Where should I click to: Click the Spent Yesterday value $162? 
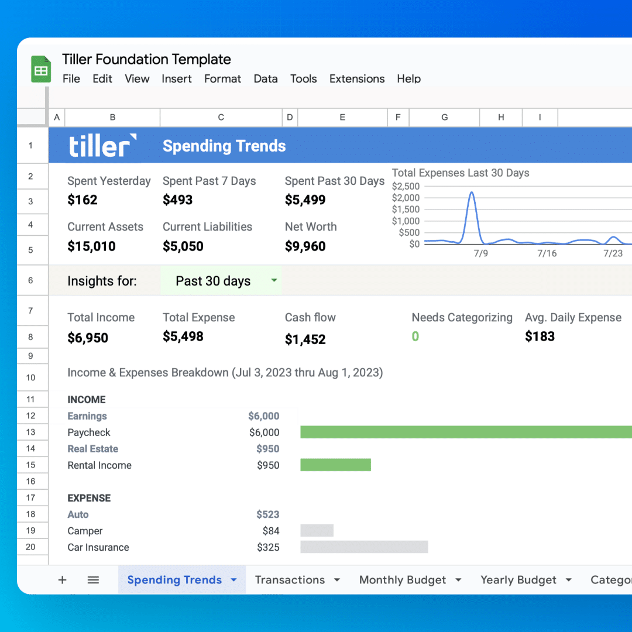point(83,200)
